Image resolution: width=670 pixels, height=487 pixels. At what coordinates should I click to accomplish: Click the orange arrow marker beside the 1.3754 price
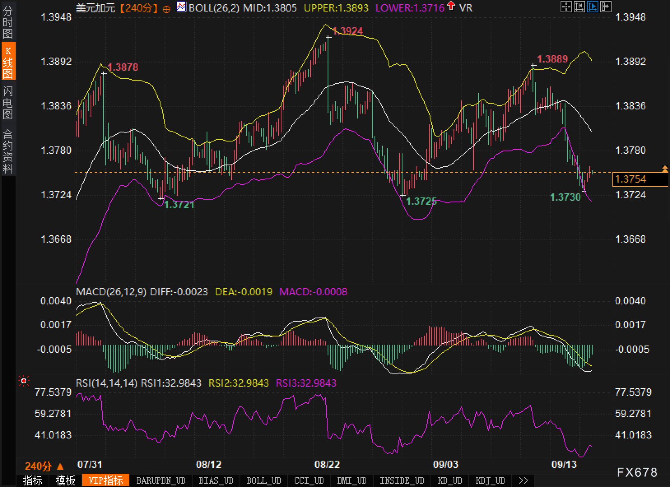click(x=665, y=168)
